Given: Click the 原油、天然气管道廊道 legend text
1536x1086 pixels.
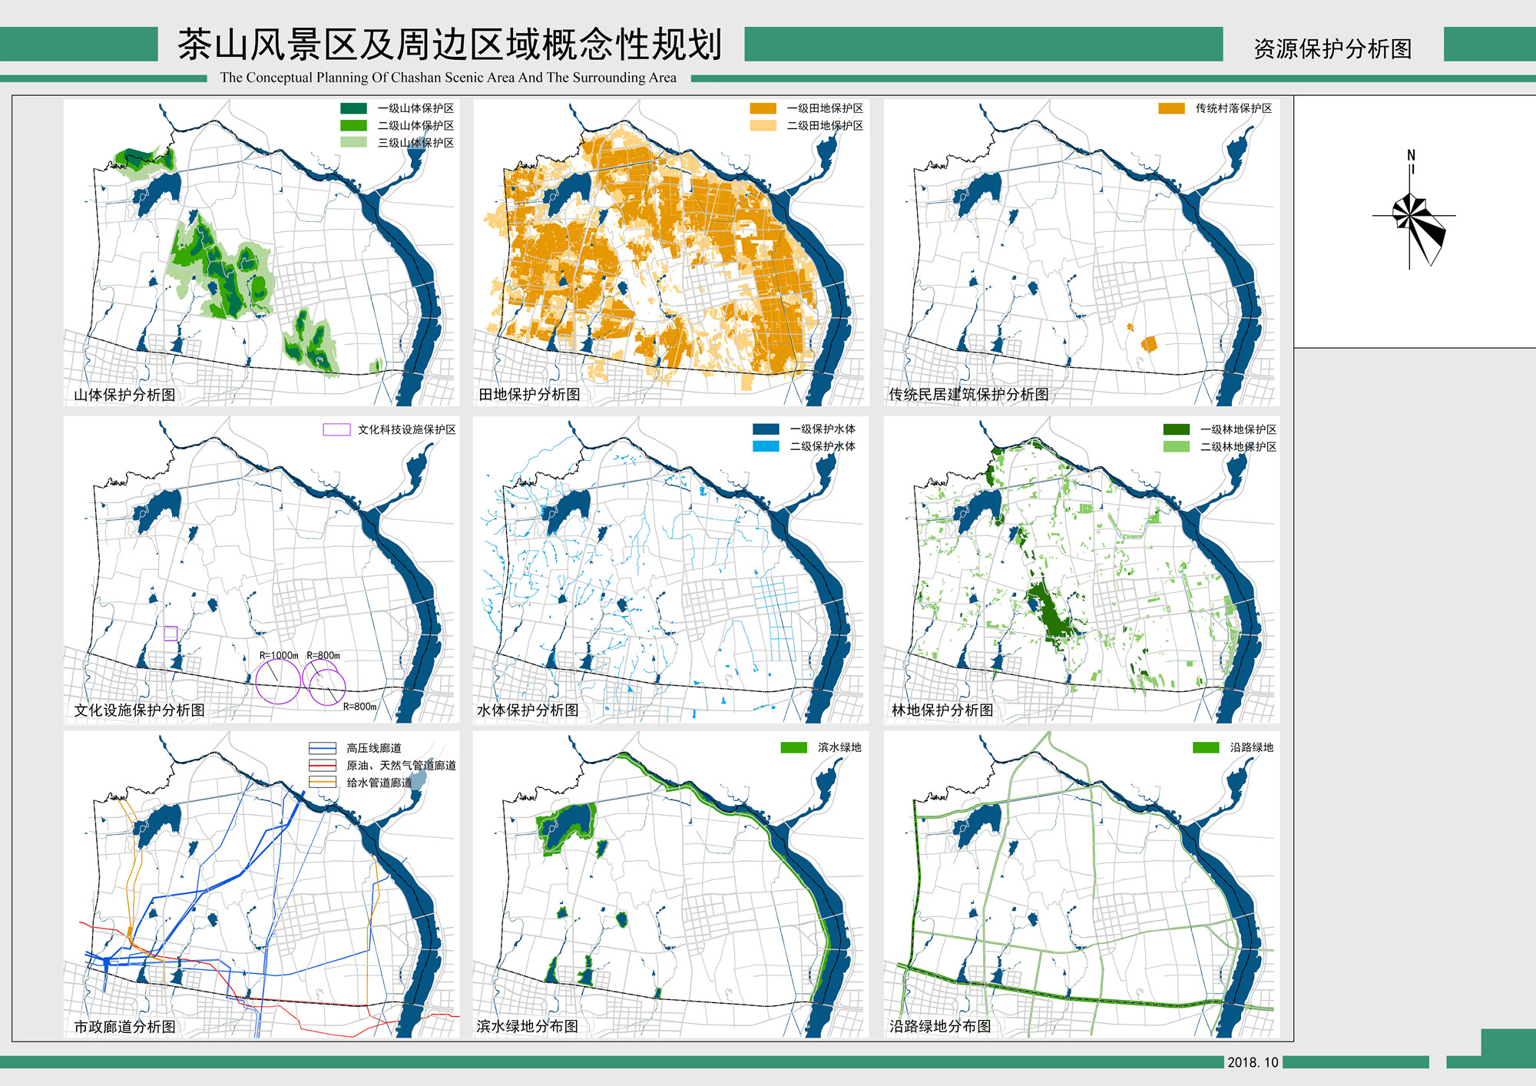Looking at the screenshot, I should [x=402, y=766].
